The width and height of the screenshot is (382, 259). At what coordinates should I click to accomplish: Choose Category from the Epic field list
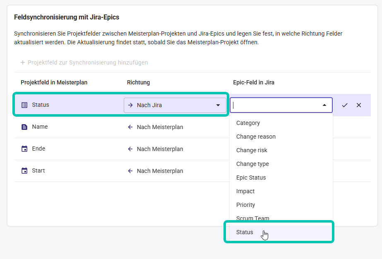(x=281, y=123)
